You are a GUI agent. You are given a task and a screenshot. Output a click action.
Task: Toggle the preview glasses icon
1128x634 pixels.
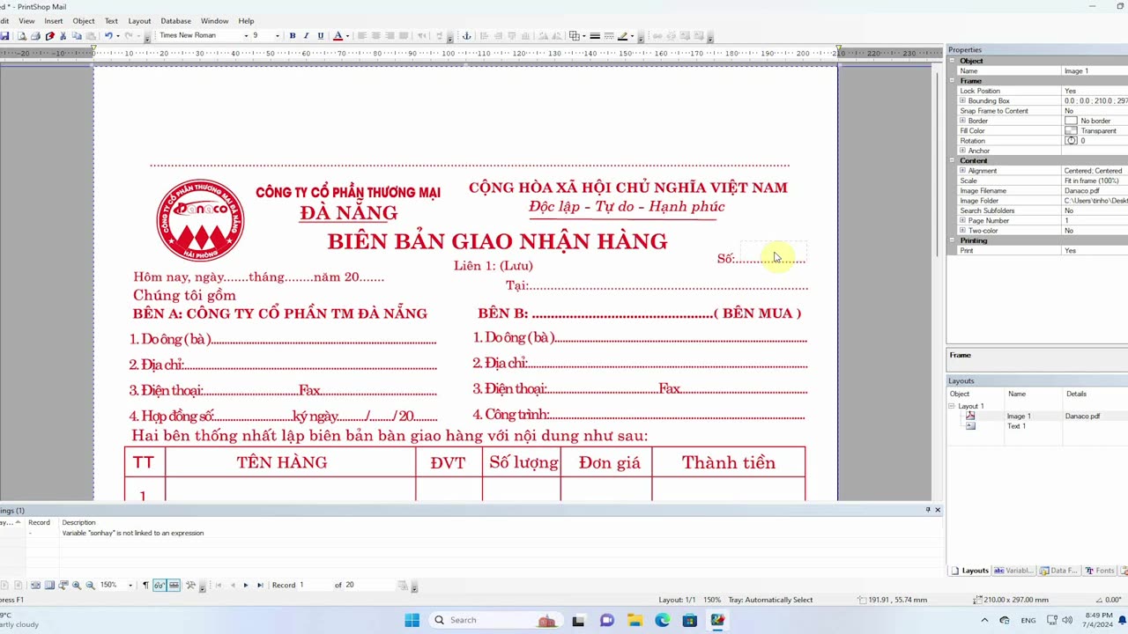click(x=160, y=586)
